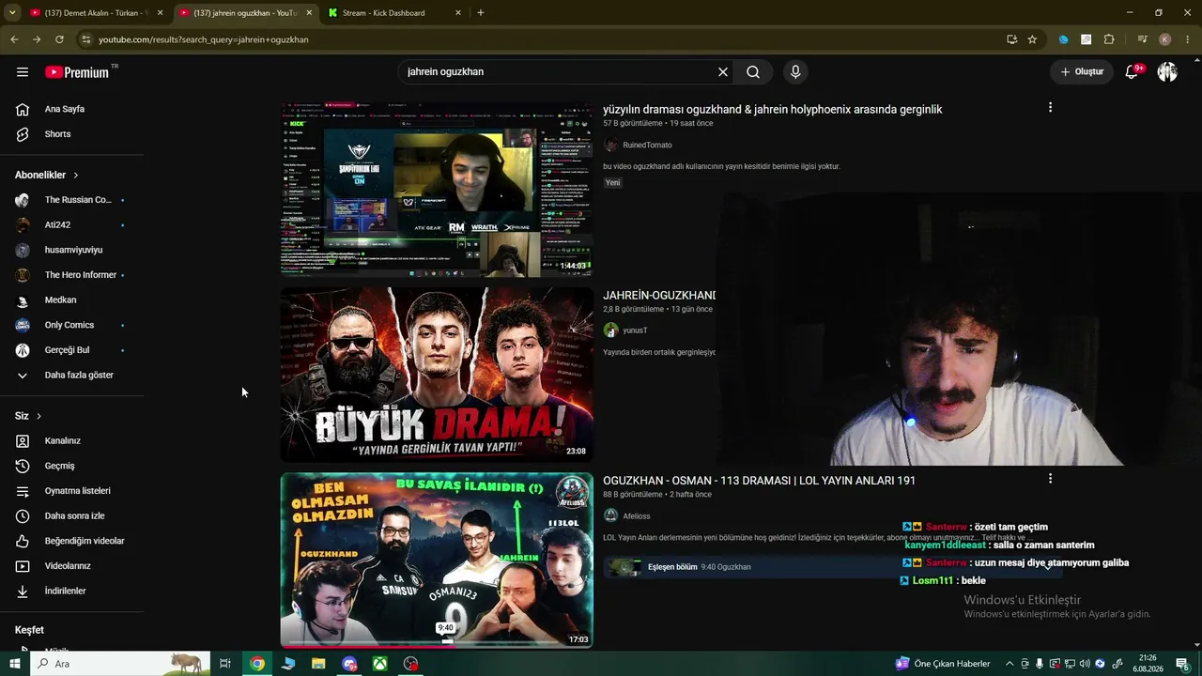
Task: Open the YouTube account avatar menu
Action: [x=1167, y=72]
